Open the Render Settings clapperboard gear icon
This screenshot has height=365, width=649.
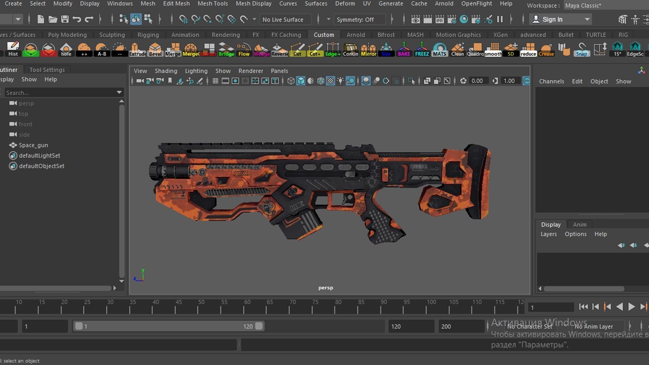coord(452,19)
